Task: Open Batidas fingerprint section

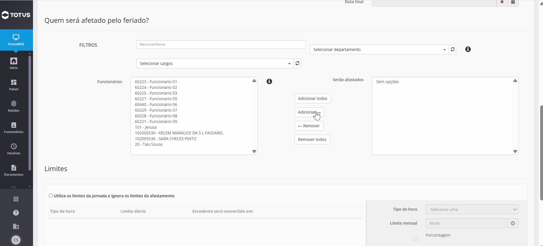Action: (x=14, y=106)
